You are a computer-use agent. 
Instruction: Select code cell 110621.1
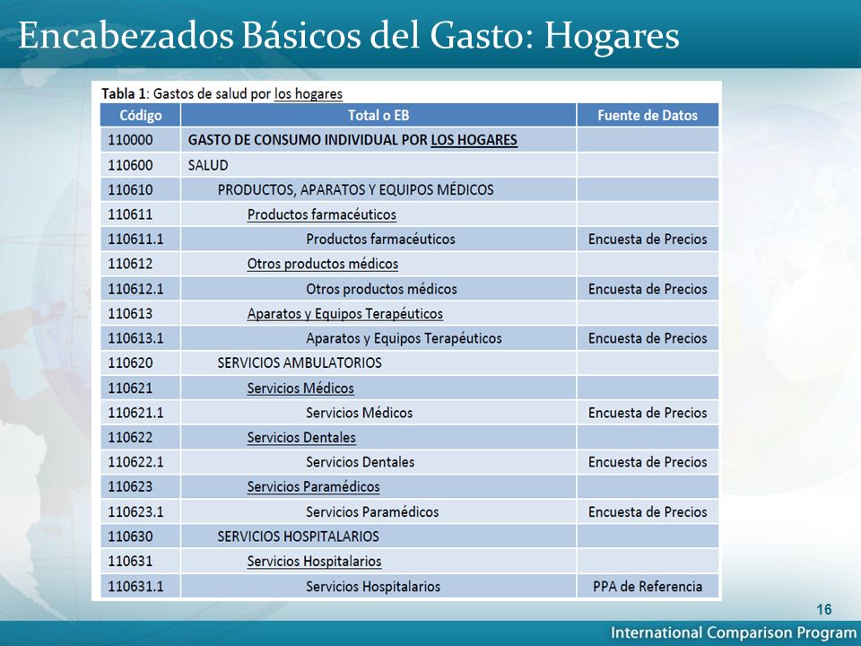click(141, 413)
